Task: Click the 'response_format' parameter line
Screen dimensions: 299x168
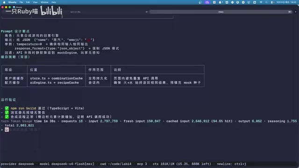Action: pos(67,49)
